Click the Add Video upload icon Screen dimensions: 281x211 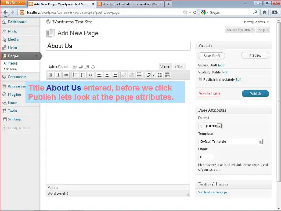(81, 67)
